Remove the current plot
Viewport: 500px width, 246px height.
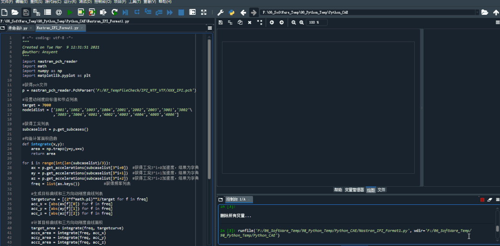[250, 23]
